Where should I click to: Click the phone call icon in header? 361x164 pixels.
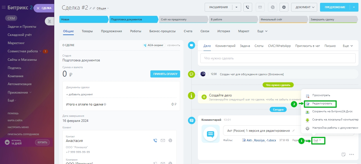pyautogui.click(x=248, y=7)
